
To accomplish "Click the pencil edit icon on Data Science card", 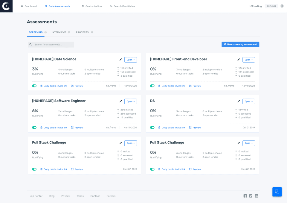I will click(120, 59).
